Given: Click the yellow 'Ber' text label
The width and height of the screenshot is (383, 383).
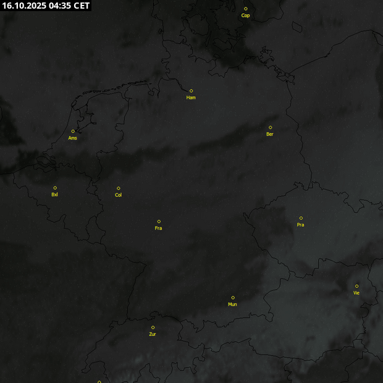Looking at the screenshot, I should point(270,134).
